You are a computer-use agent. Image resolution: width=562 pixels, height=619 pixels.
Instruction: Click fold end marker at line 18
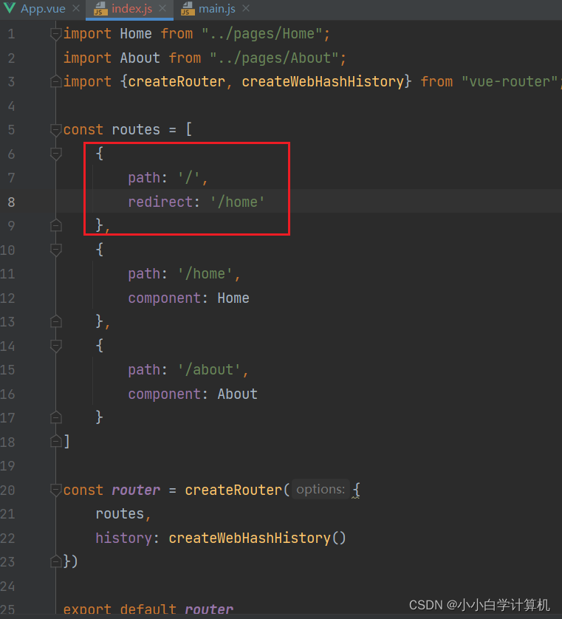tap(55, 441)
